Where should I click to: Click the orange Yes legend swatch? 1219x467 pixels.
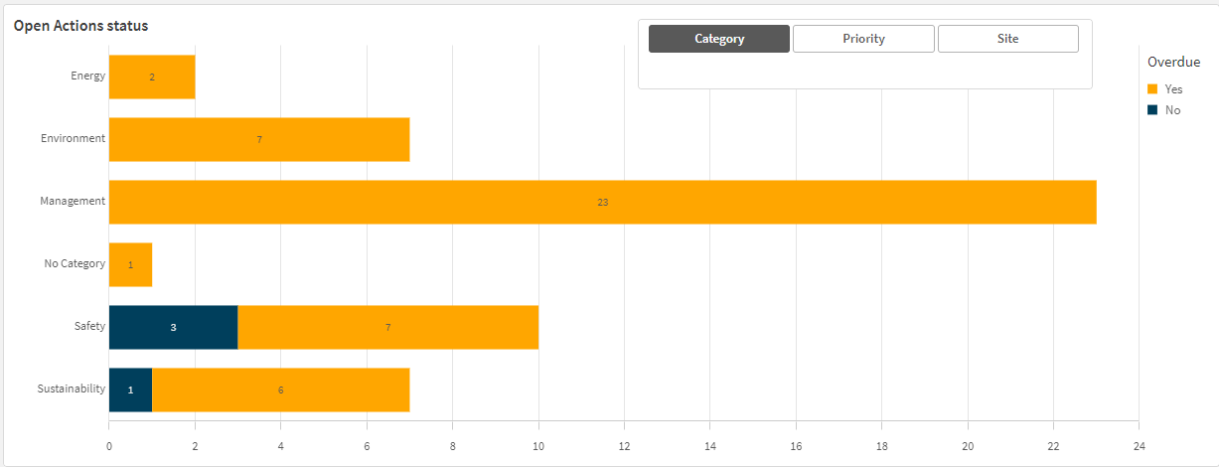1152,89
